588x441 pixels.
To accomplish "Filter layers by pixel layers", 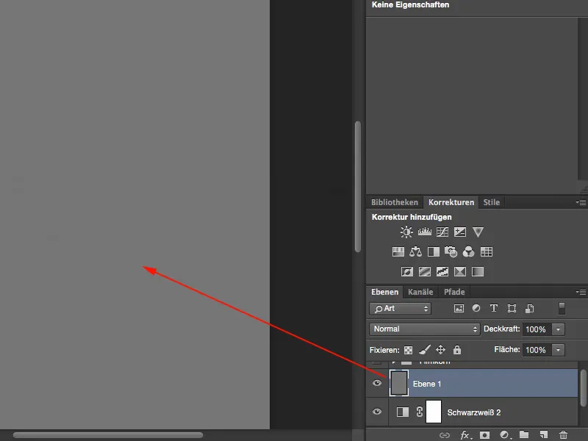I will [x=459, y=309].
